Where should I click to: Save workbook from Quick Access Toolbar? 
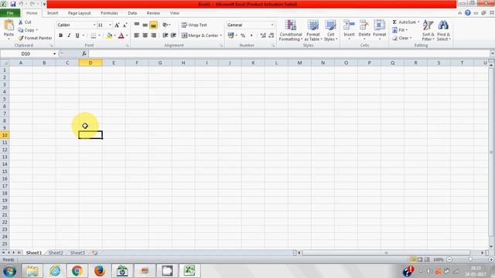13,4
